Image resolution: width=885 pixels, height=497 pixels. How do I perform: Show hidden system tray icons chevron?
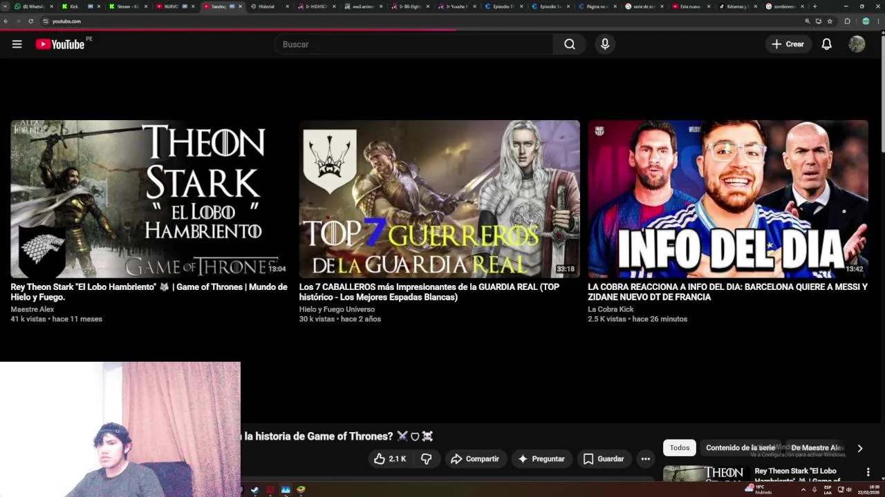(803, 489)
